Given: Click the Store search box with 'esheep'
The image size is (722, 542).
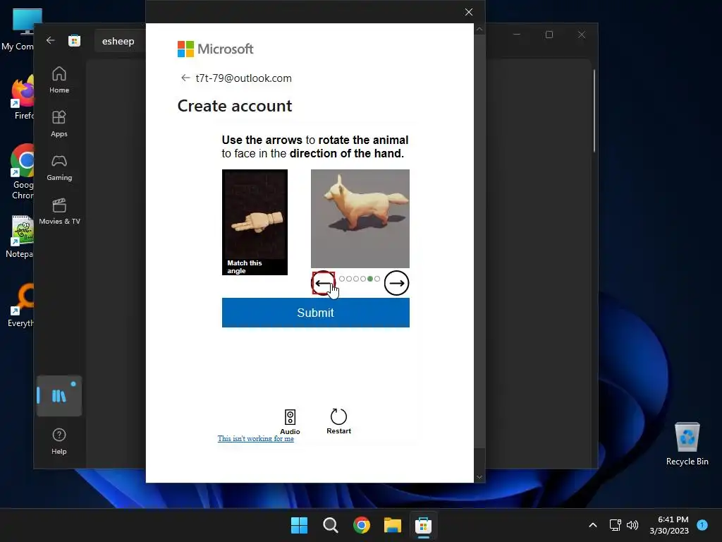Looking at the screenshot, I should [x=120, y=41].
